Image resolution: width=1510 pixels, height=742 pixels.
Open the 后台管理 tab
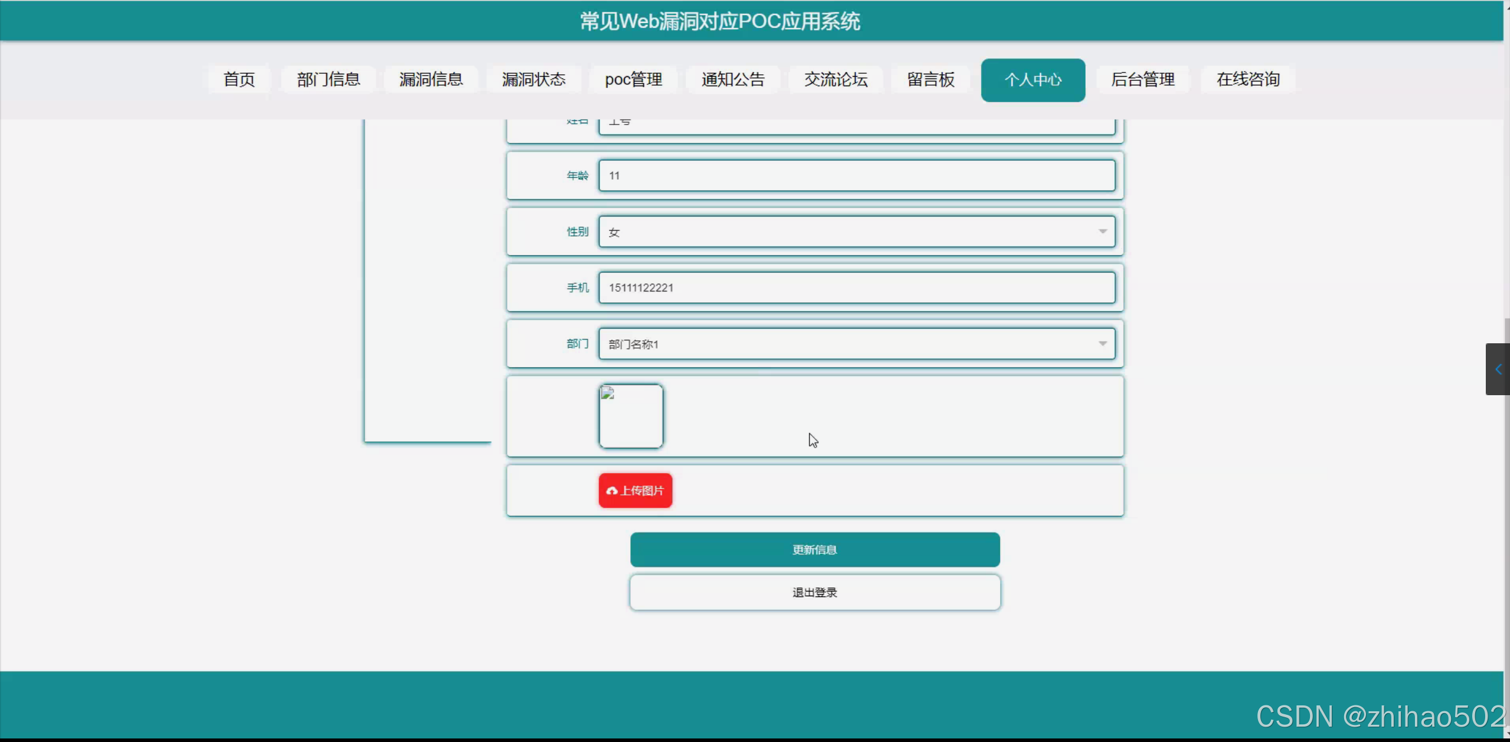pyautogui.click(x=1143, y=79)
